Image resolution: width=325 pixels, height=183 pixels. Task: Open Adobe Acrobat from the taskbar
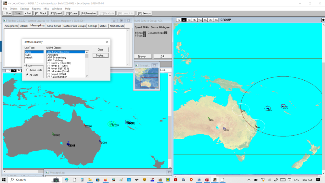(175, 180)
